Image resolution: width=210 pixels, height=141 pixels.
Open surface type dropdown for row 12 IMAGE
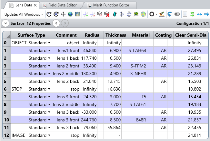click(x=49, y=135)
